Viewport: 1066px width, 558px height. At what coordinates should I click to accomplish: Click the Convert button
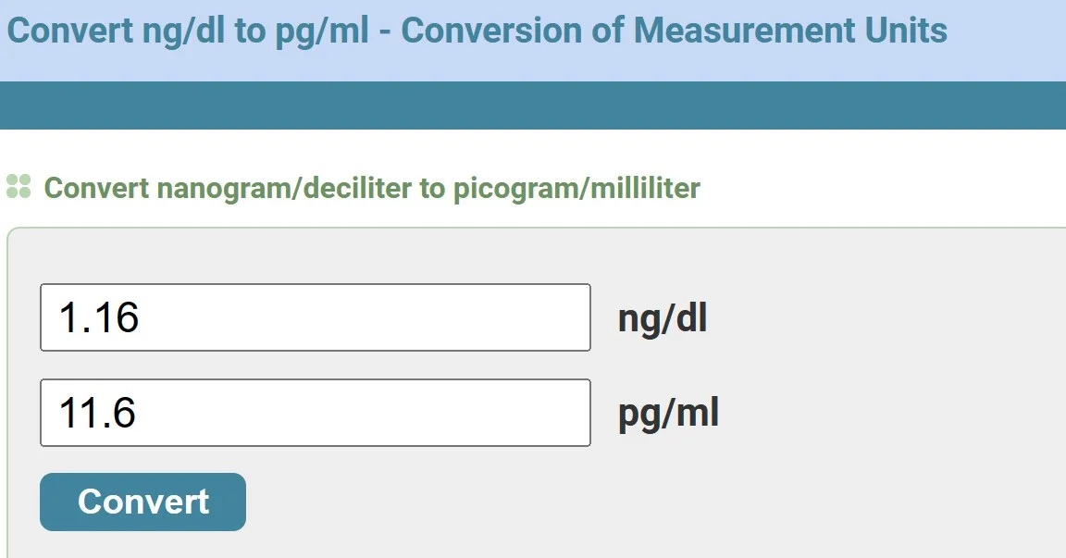[143, 502]
